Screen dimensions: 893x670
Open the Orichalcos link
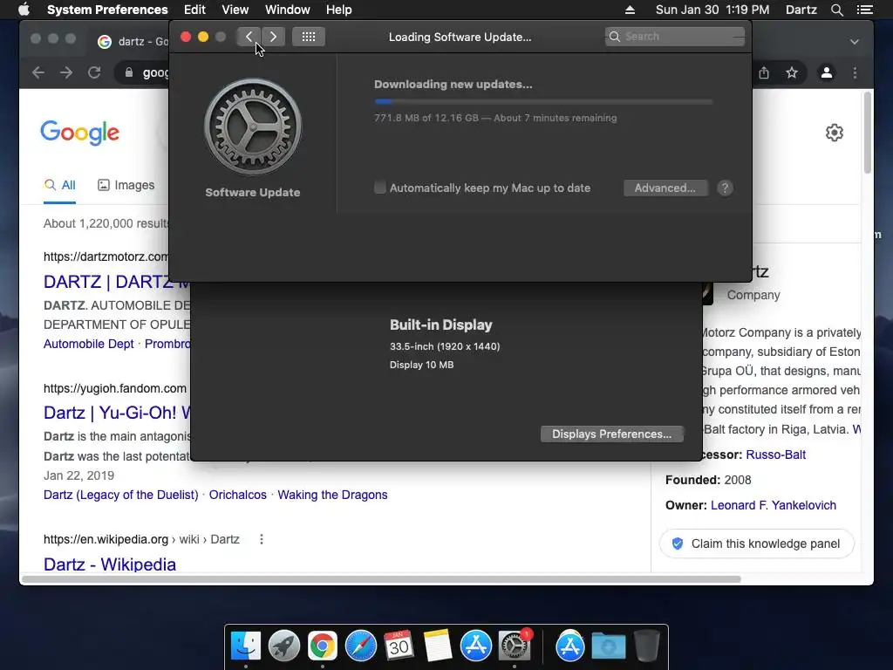click(237, 495)
